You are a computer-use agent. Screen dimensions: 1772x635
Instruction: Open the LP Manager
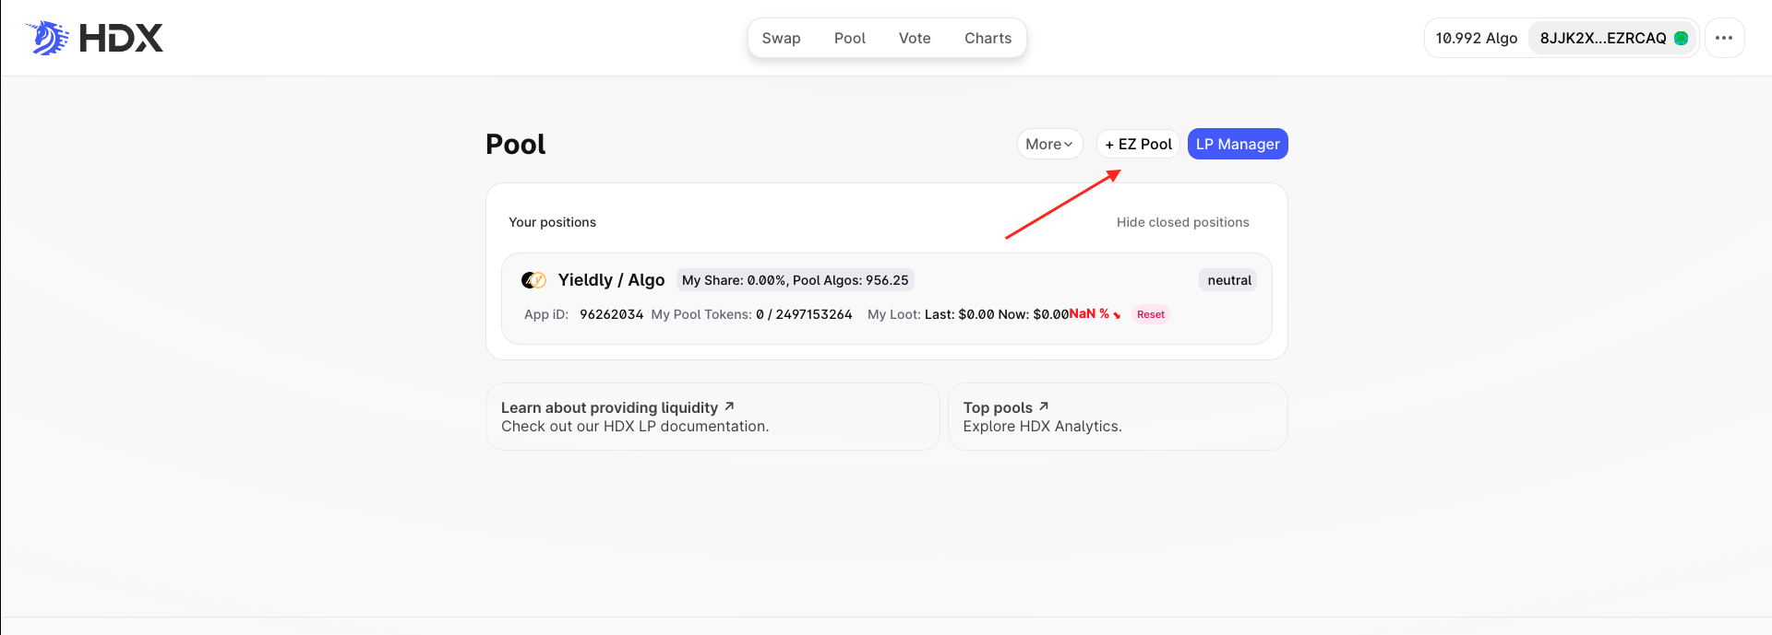click(1237, 144)
